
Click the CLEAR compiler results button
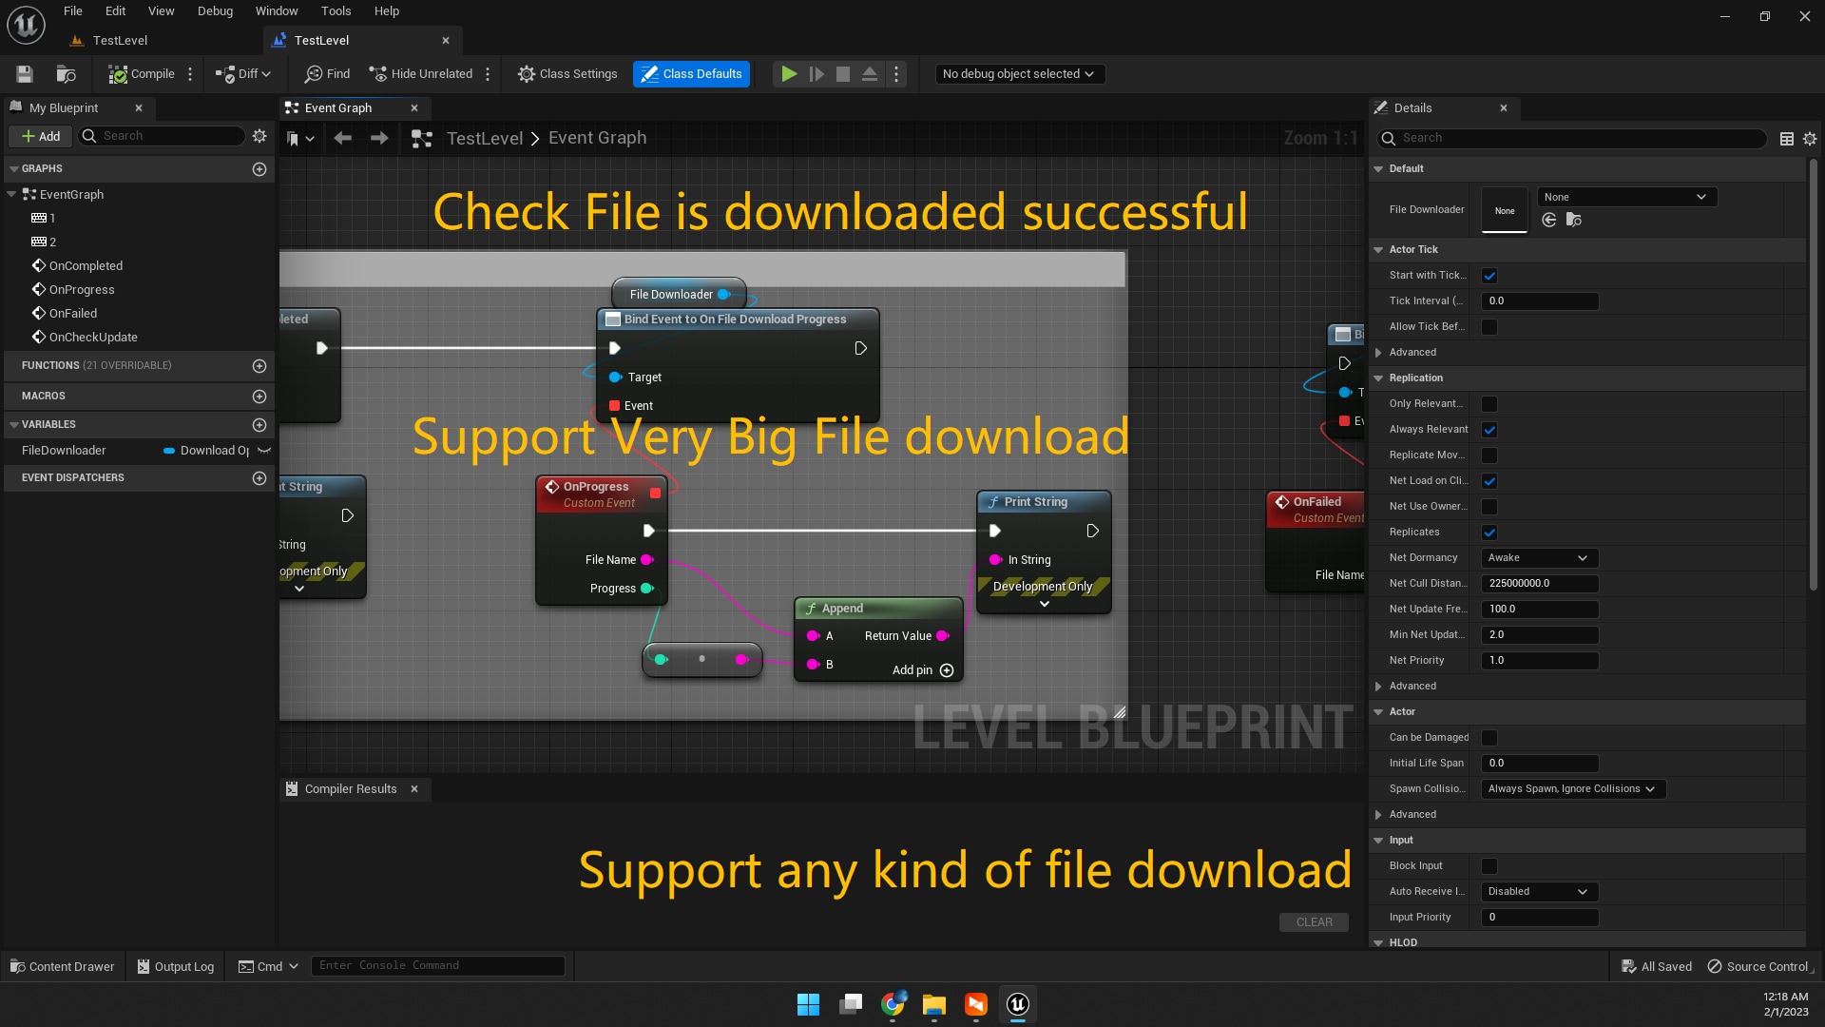point(1314,922)
